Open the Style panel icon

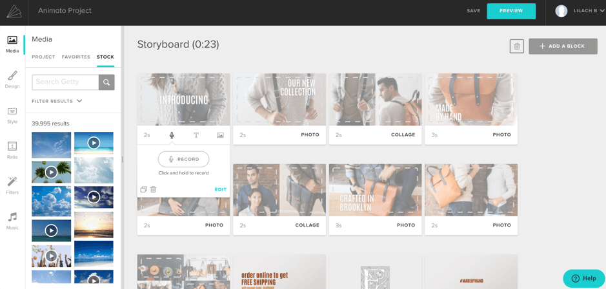(x=12, y=115)
